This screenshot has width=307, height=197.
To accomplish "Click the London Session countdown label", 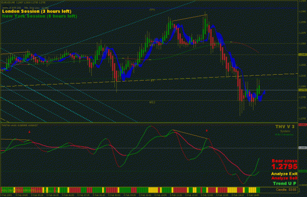I will (37, 11).
